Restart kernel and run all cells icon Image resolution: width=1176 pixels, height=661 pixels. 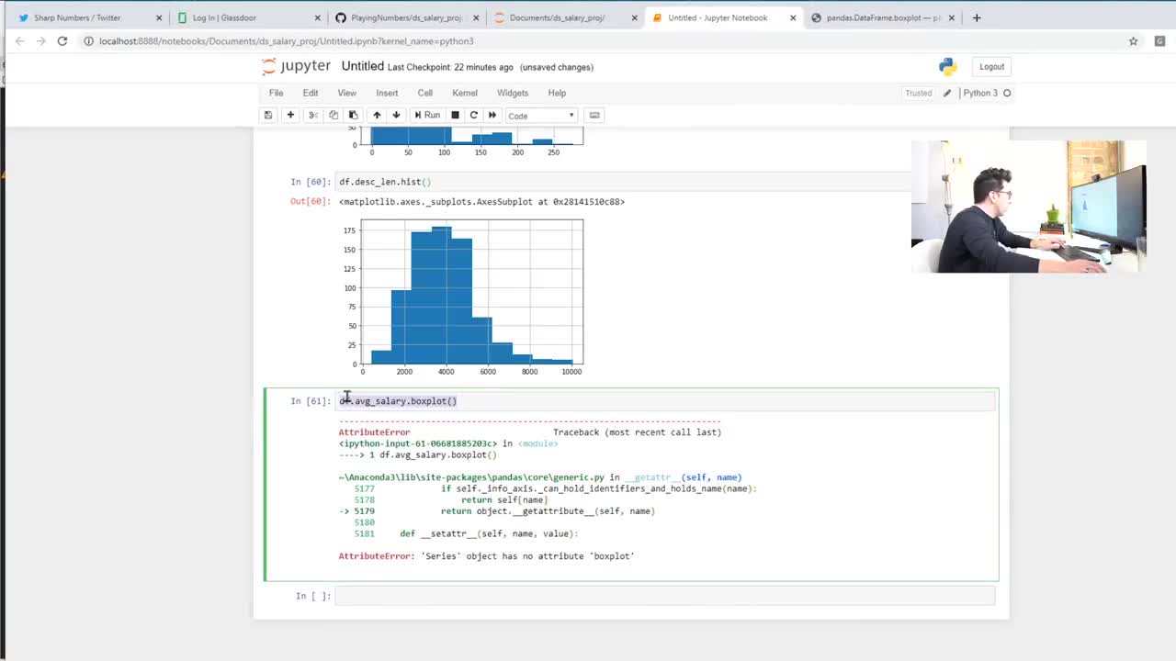point(492,115)
